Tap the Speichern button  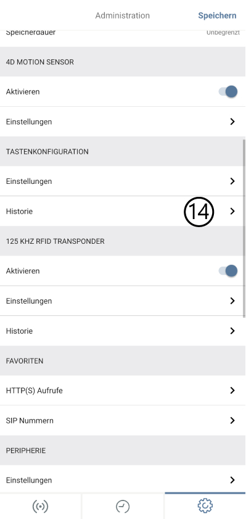click(x=217, y=15)
